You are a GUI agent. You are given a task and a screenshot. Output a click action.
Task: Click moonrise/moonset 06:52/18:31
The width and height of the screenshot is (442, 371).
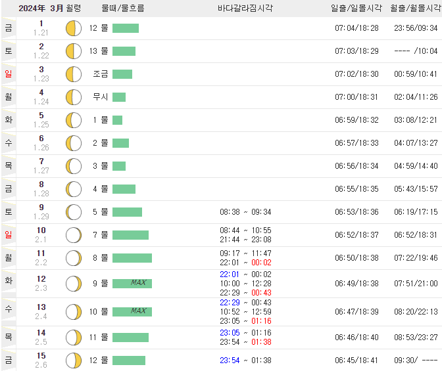point(416,235)
